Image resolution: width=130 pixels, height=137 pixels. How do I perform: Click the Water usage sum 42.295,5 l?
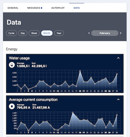(39, 66)
